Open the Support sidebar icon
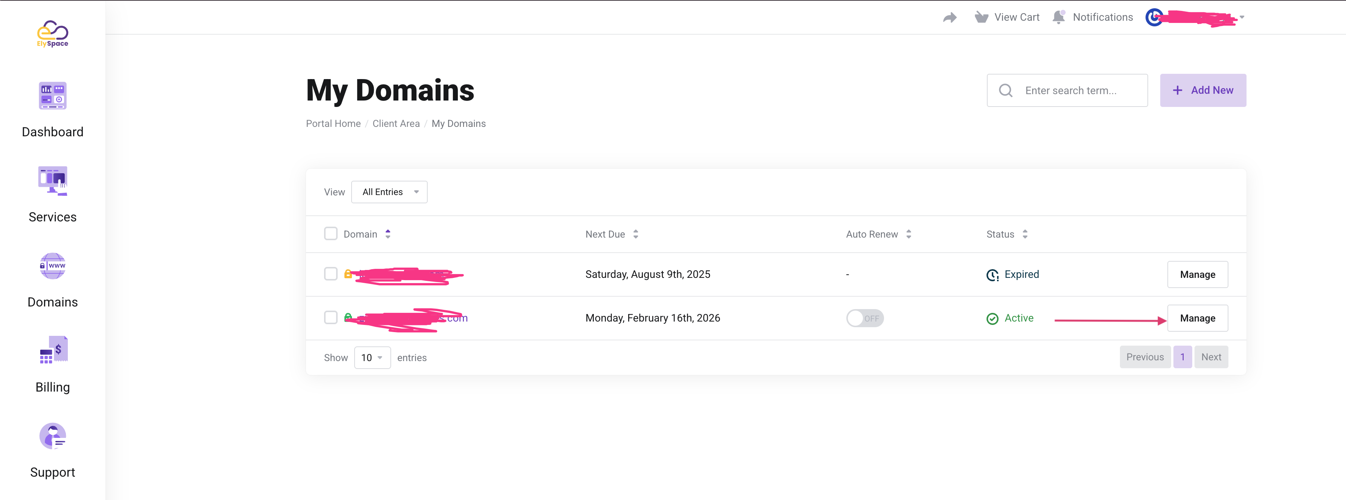The height and width of the screenshot is (500, 1346). coord(52,436)
